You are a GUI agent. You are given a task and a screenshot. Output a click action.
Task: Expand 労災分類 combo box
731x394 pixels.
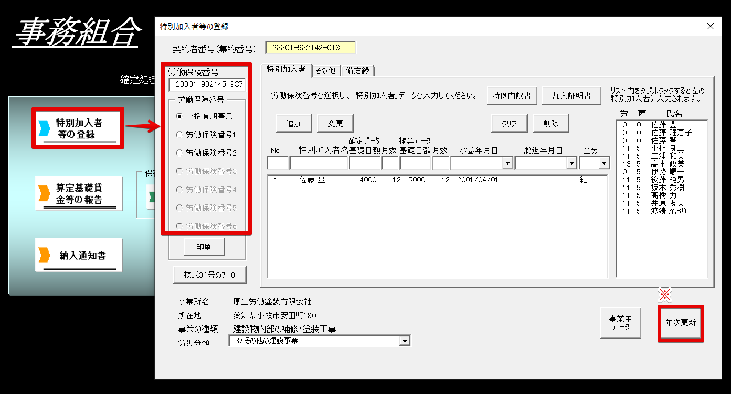pyautogui.click(x=404, y=341)
